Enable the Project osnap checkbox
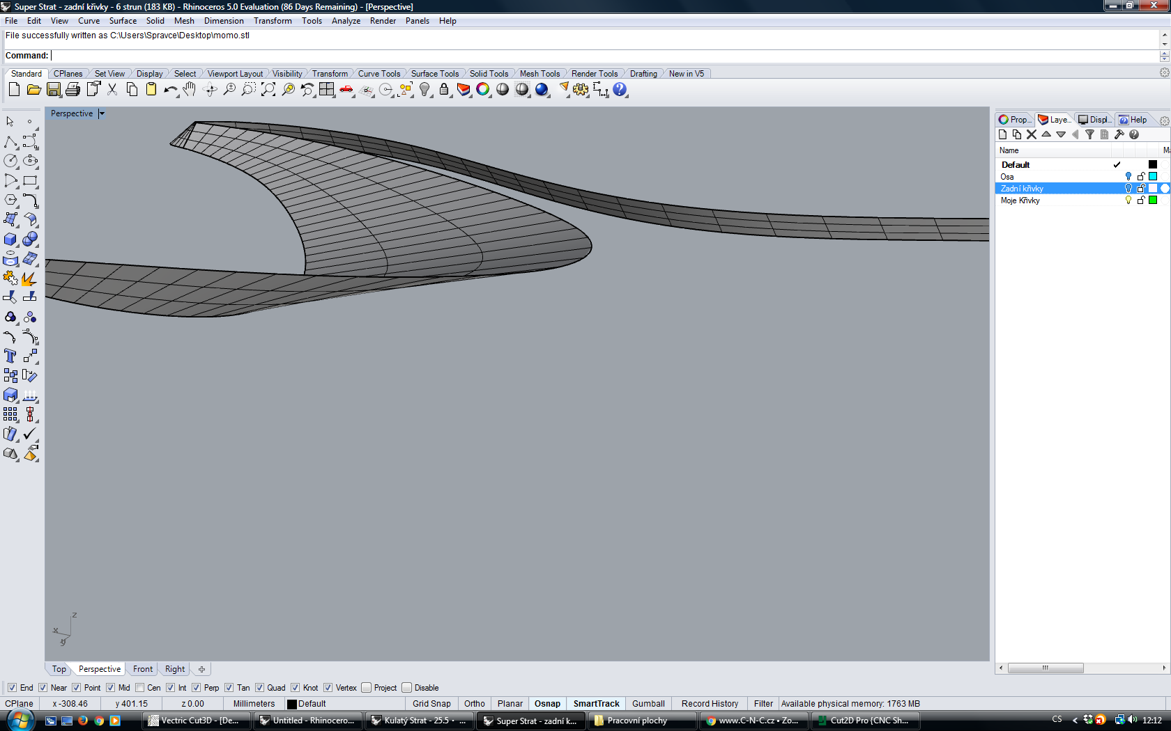This screenshot has height=731, width=1171. click(367, 688)
